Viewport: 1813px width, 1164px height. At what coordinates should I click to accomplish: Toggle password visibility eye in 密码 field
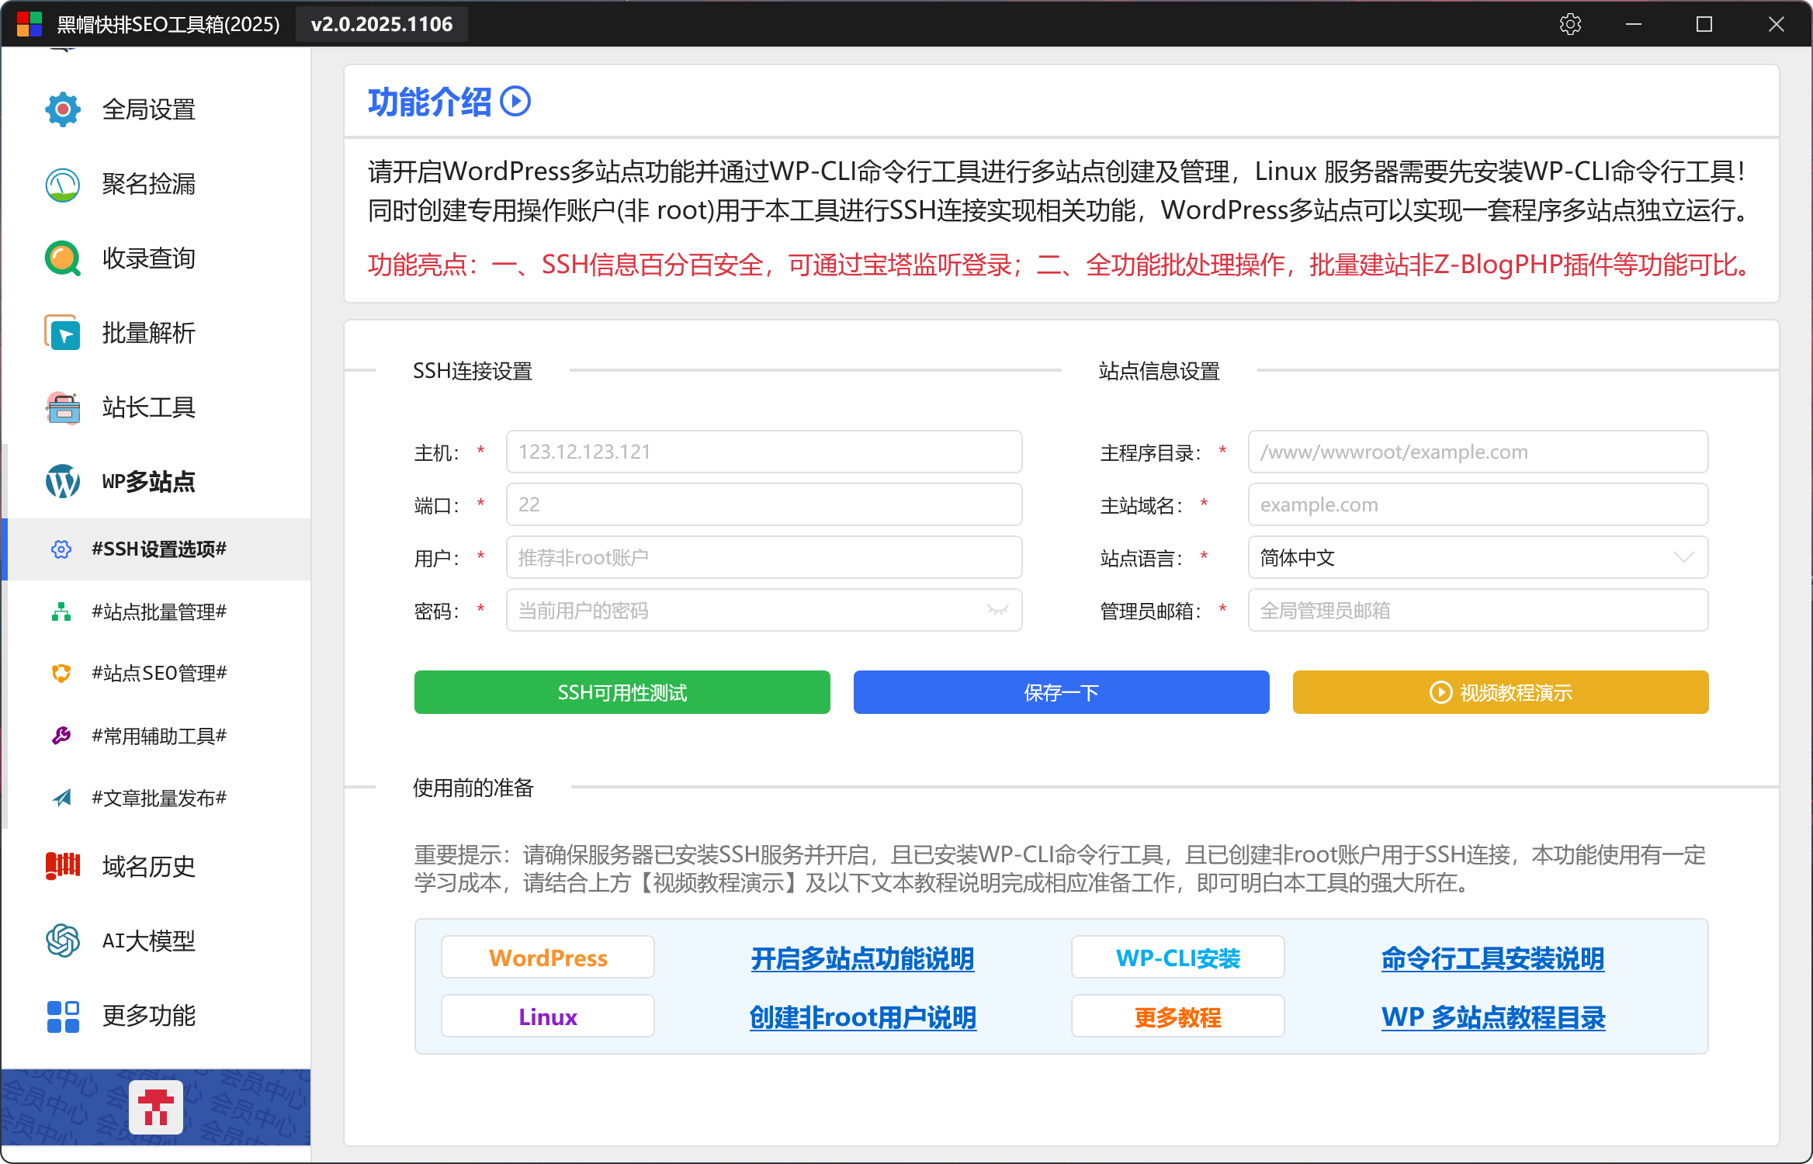coord(997,611)
